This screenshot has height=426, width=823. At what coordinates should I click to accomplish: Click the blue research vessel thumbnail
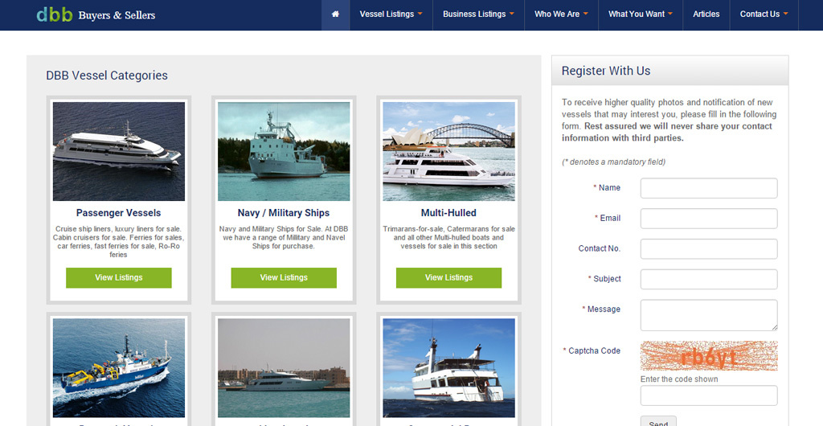click(119, 367)
